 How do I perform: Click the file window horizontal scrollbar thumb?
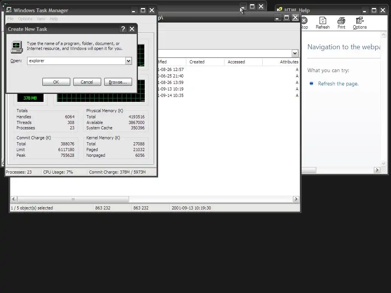(x=73, y=199)
